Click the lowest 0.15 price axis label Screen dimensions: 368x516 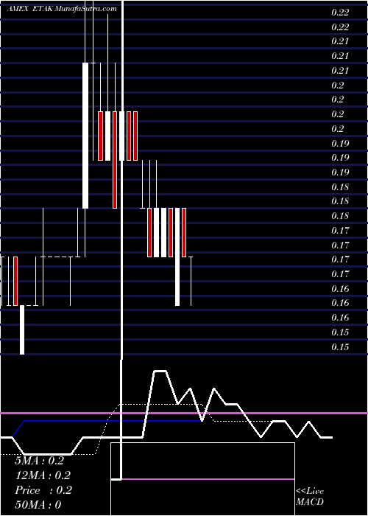tap(340, 347)
